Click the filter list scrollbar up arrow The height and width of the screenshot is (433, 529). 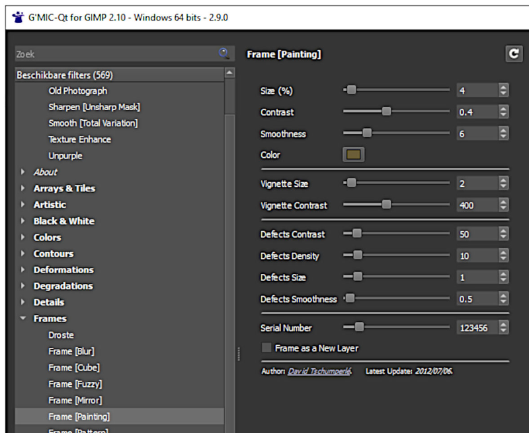click(229, 73)
